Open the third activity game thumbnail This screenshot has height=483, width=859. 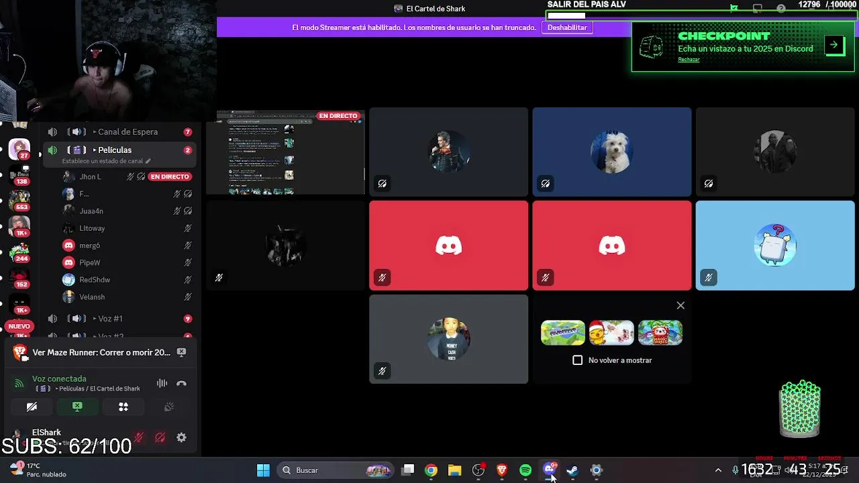pos(660,333)
